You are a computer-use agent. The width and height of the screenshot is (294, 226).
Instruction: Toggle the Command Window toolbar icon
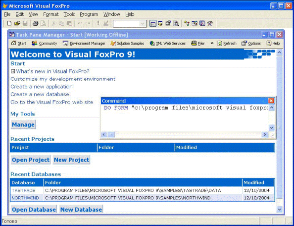tap(153, 24)
